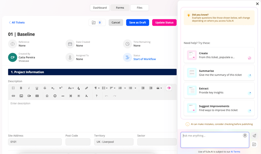Switch to the Forms tab
This screenshot has height=154, width=261.
(120, 8)
